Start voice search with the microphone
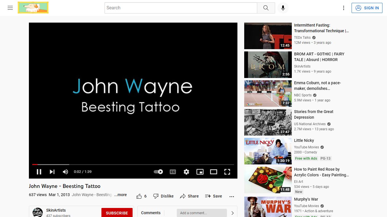The width and height of the screenshot is (387, 217). 283,8
